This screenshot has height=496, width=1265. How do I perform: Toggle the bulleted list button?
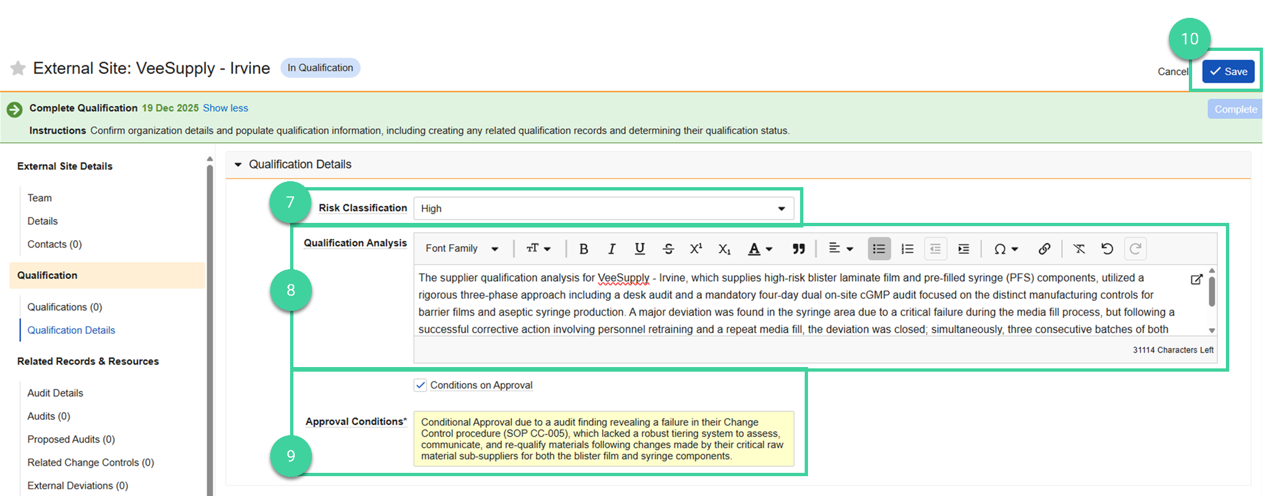point(879,249)
